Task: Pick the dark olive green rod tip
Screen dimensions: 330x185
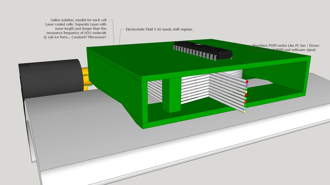Action: point(245,105)
